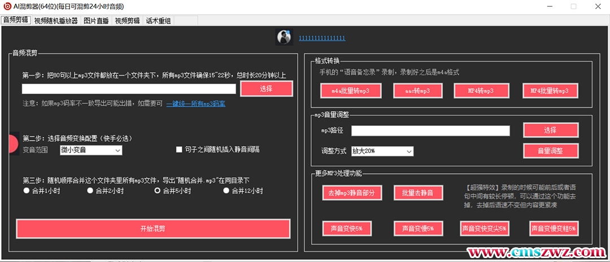This screenshot has height=262, width=610.
Task: Select the 合并1小时 radio option
Action: (x=27, y=191)
